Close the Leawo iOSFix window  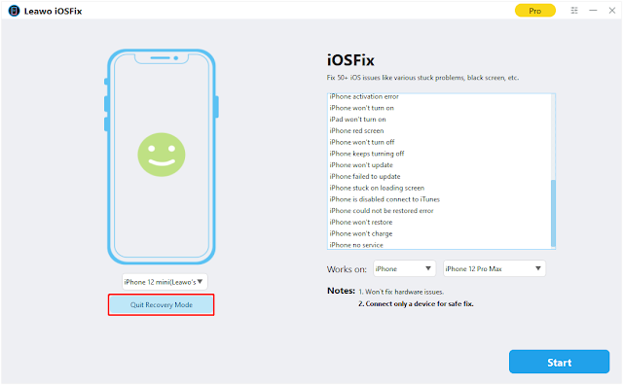coord(612,11)
